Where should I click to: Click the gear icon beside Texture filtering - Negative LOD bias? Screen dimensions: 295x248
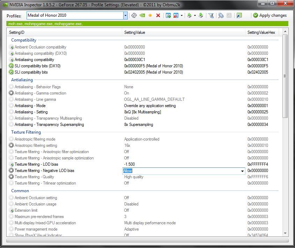(x=11, y=170)
